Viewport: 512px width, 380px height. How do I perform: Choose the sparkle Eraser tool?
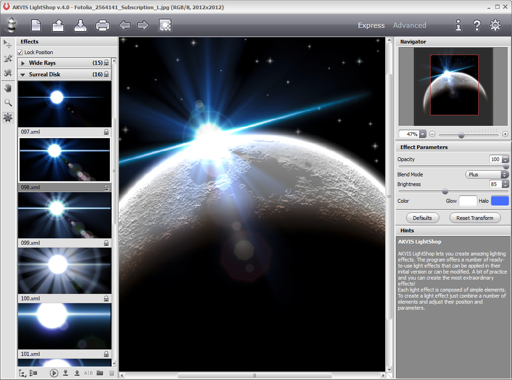click(x=8, y=73)
